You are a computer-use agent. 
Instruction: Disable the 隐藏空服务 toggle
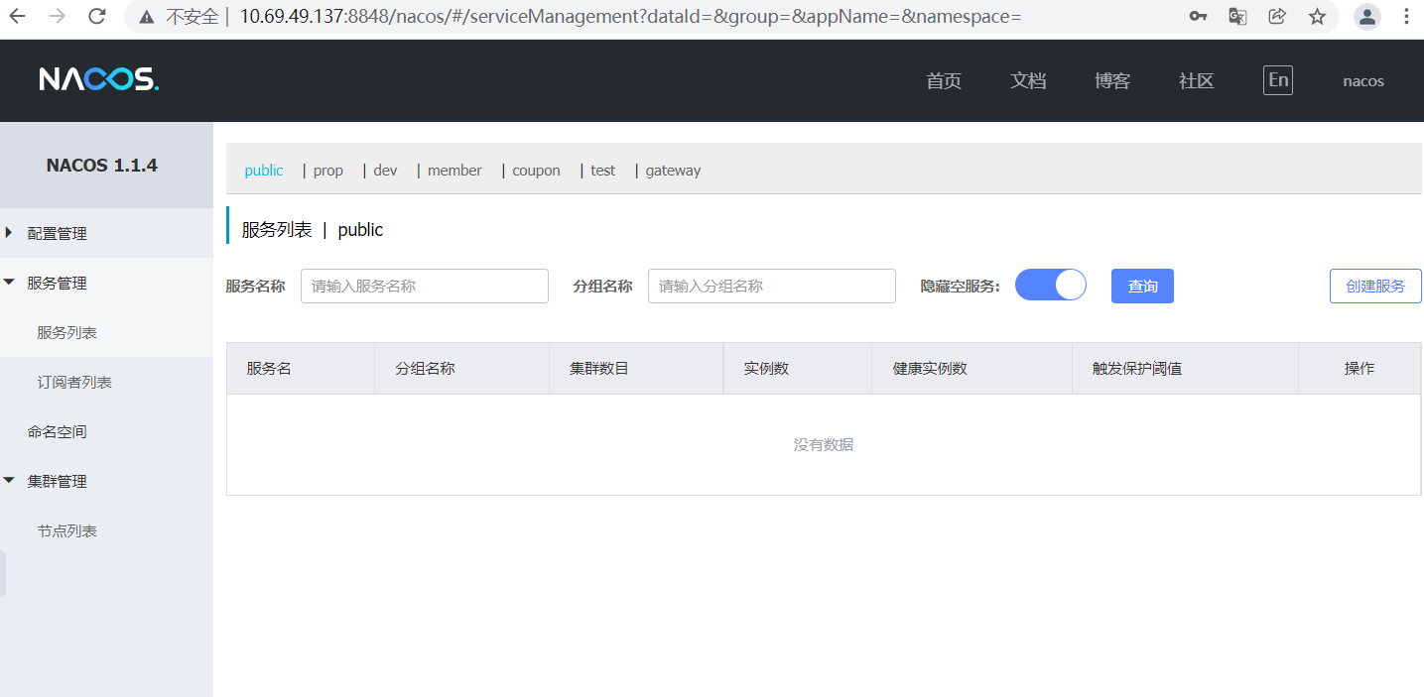pos(1050,286)
